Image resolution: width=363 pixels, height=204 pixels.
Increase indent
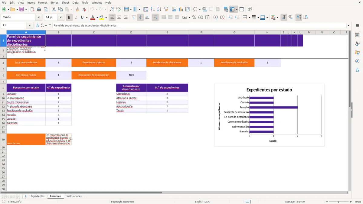[x=231, y=18]
